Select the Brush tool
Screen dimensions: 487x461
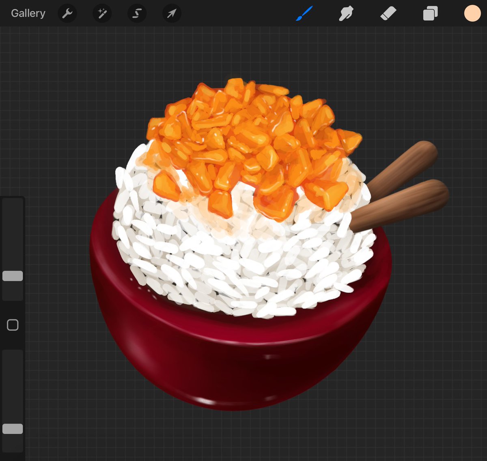[x=304, y=13]
